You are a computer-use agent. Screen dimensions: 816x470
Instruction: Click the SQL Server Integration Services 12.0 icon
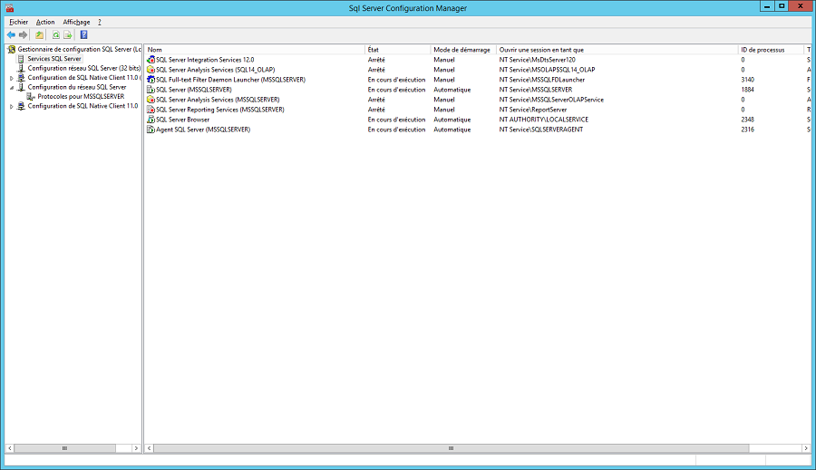(x=151, y=60)
